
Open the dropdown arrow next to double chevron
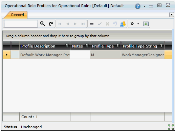pyautogui.click(x=138, y=24)
